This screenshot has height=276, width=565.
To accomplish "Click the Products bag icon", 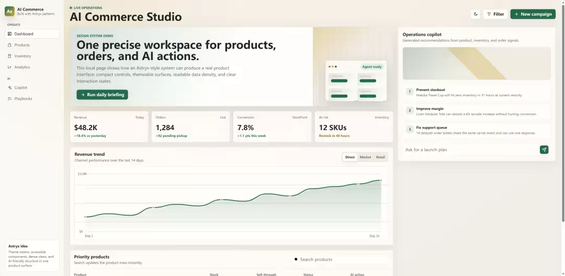I will tap(10, 45).
